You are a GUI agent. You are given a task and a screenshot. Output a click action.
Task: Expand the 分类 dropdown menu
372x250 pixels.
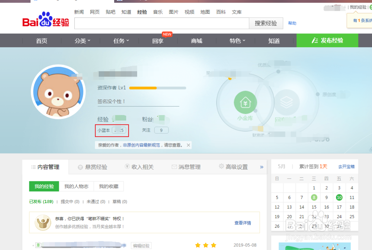point(81,41)
